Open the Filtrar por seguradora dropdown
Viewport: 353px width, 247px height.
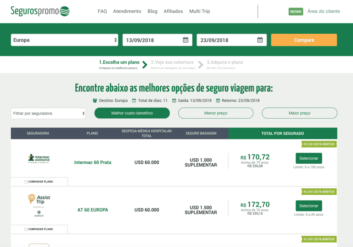[48, 113]
